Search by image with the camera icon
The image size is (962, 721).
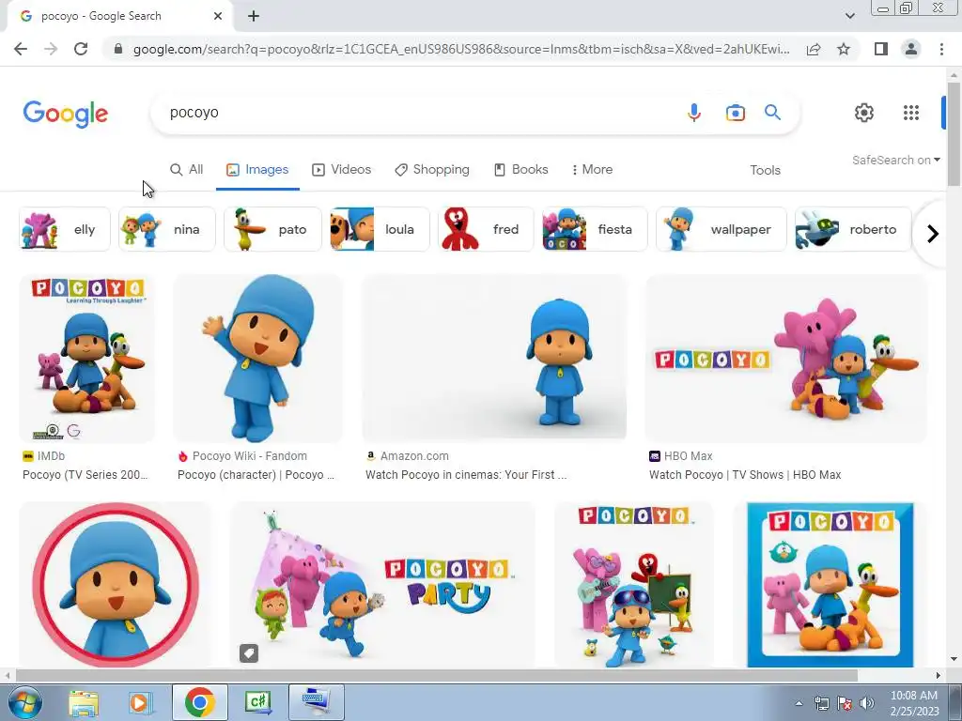(x=735, y=113)
